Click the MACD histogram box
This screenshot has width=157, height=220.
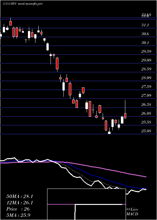click(86, 204)
